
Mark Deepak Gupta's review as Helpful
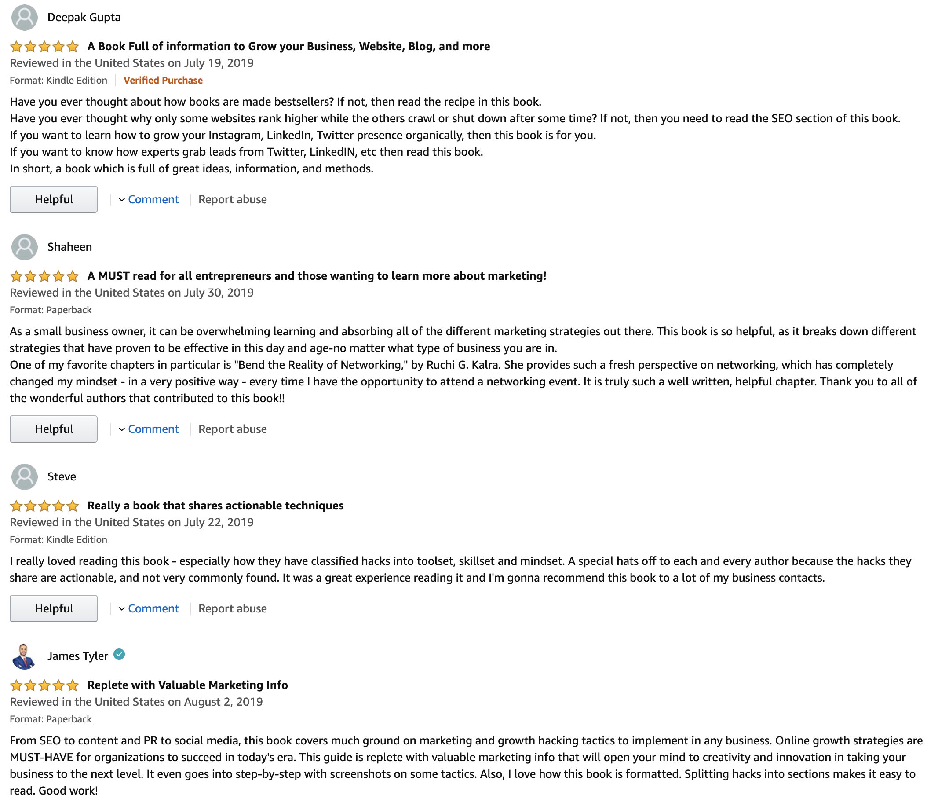tap(54, 199)
